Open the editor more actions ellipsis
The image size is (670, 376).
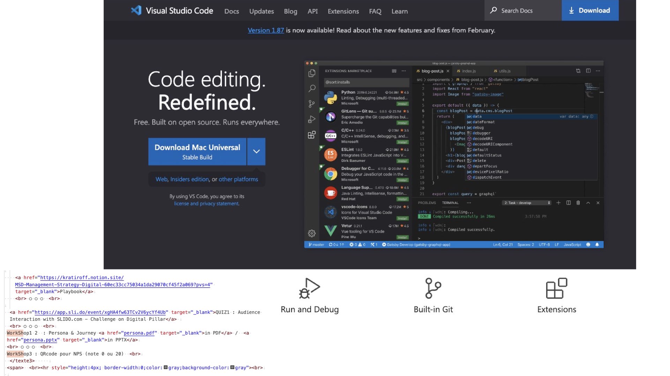[x=598, y=71]
